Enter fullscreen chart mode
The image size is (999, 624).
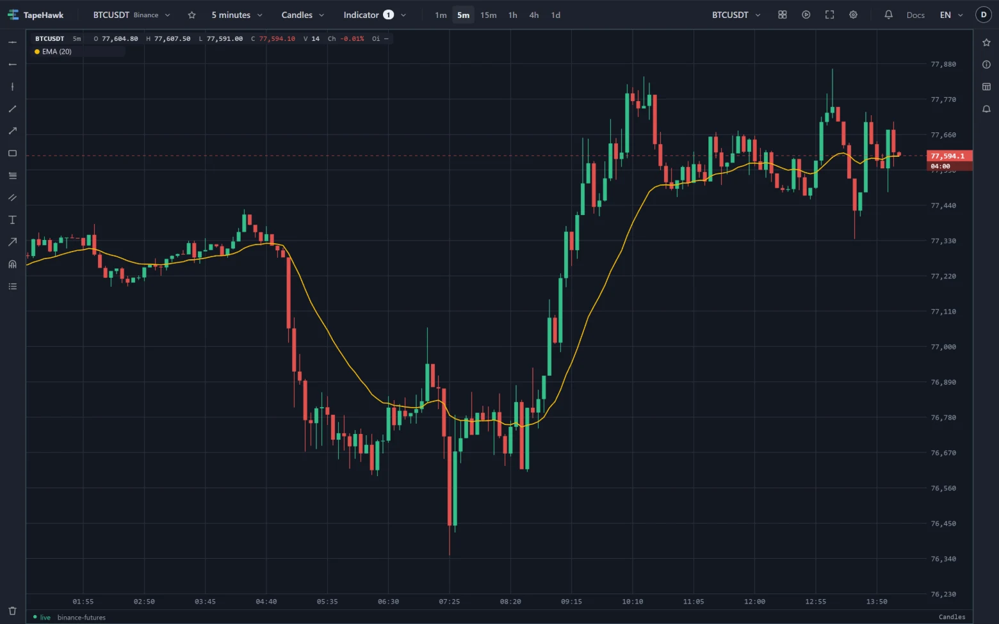(829, 15)
